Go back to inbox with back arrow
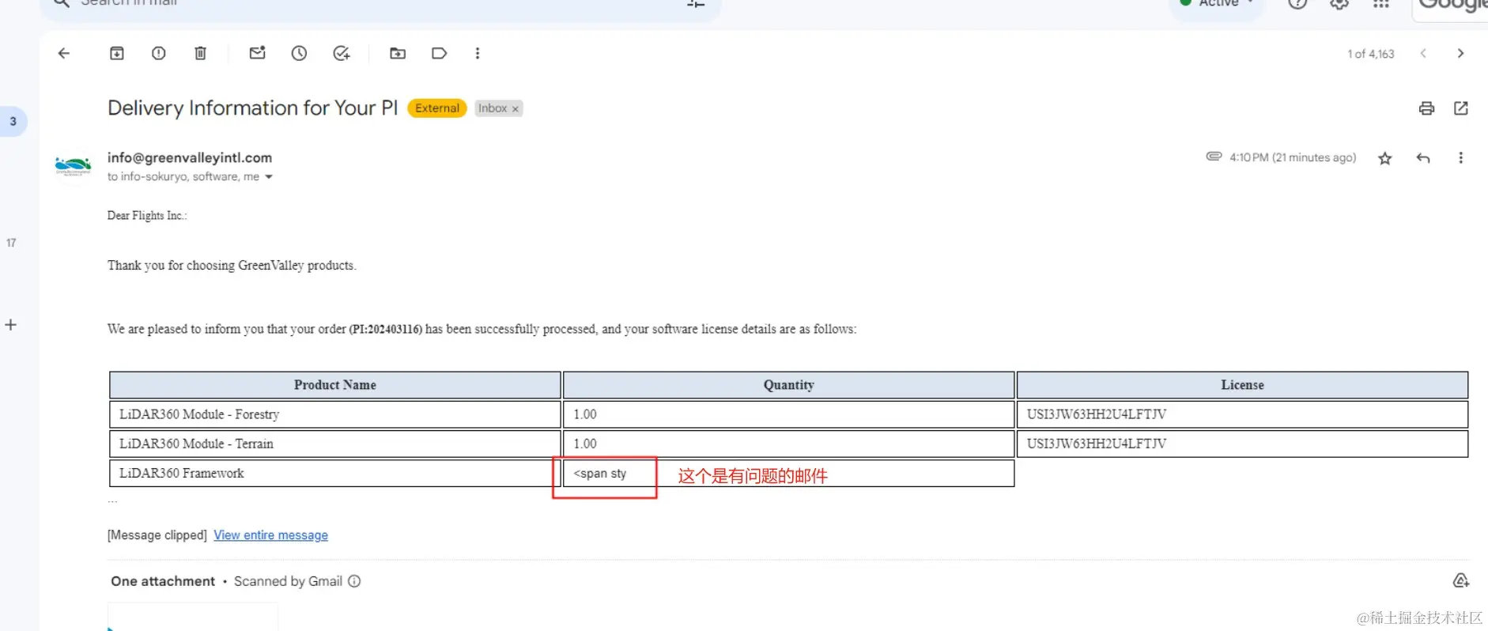This screenshot has height=631, width=1488. click(x=64, y=53)
